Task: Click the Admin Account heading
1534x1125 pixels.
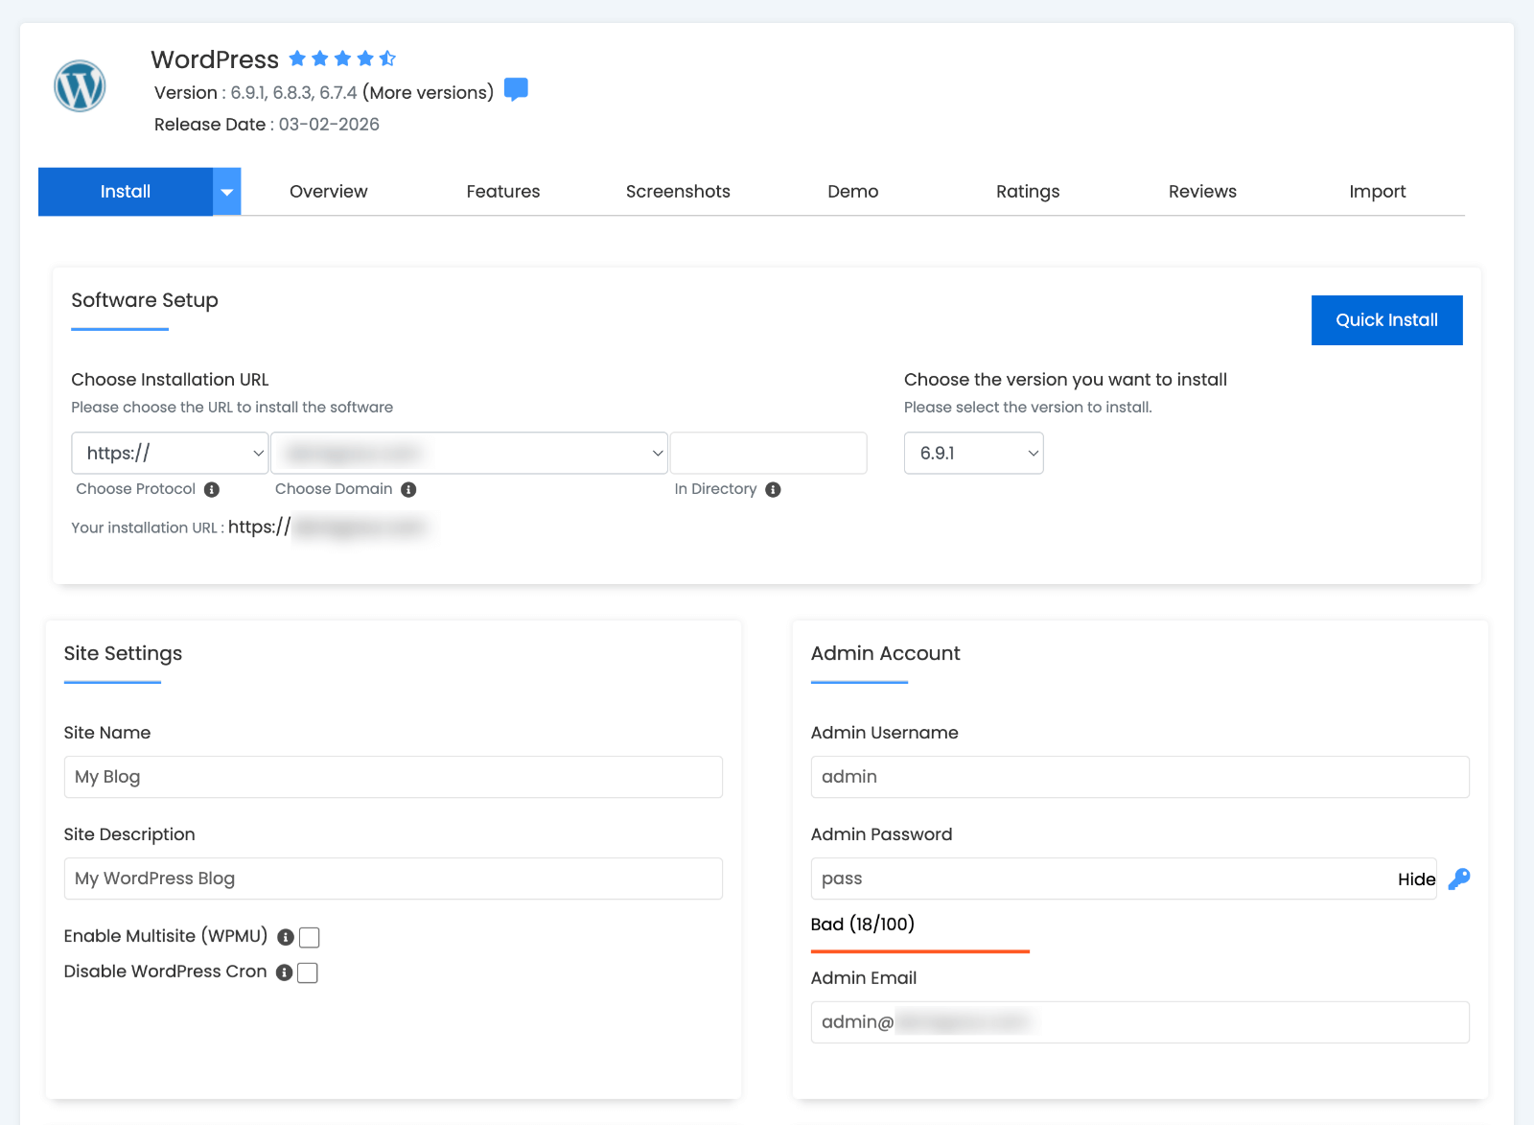Action: [886, 653]
